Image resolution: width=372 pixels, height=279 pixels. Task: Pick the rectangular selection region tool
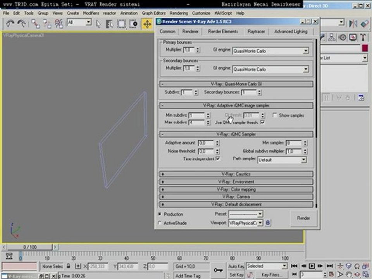121,24
